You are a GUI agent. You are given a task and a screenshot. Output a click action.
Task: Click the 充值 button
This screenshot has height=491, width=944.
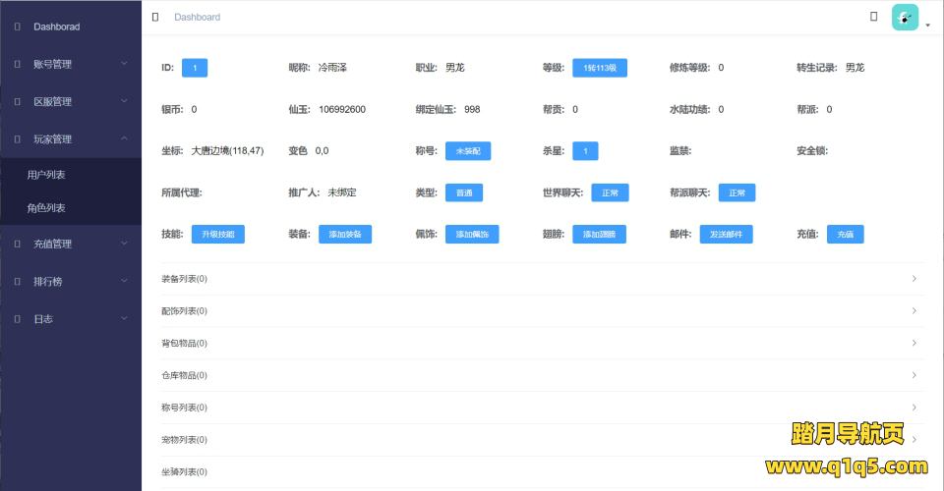coord(845,235)
